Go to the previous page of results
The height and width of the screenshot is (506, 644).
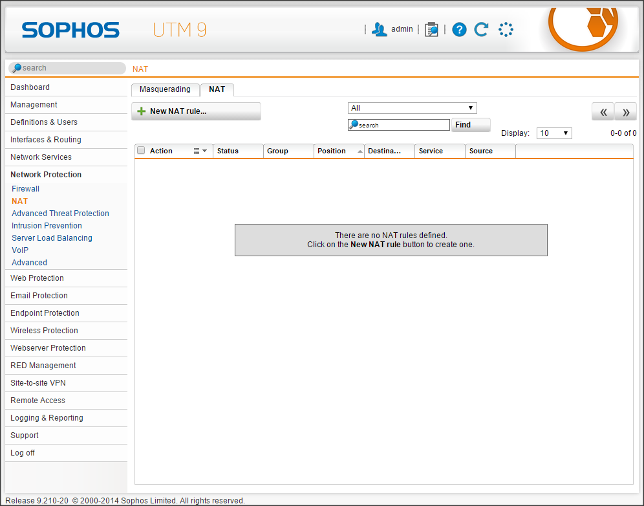tap(603, 112)
